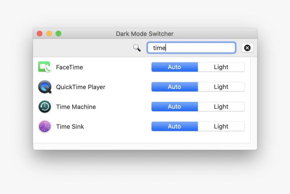Select the Time Machine name label
The image size is (290, 194).
76,107
